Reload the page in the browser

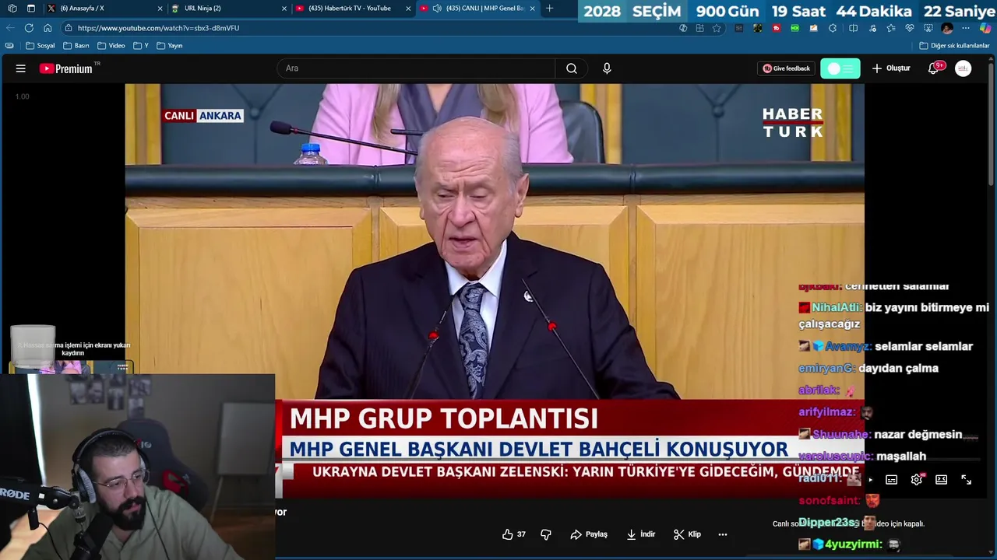(29, 28)
